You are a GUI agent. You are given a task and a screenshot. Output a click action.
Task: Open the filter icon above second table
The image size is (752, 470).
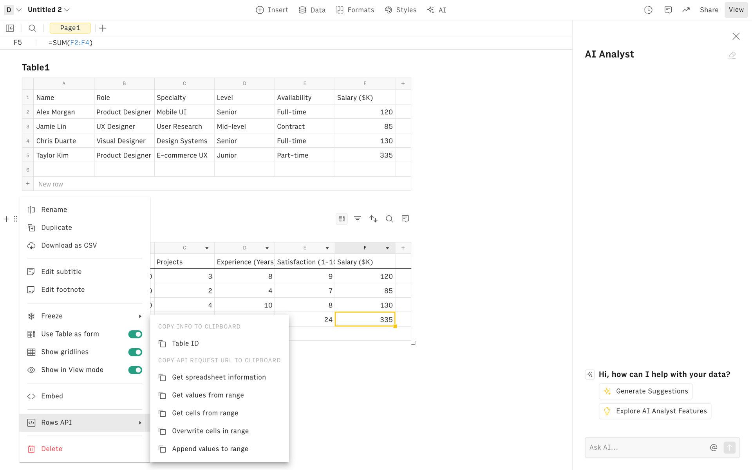pos(358,219)
